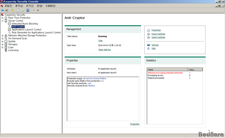Click the Stop task square icon

tap(38, 10)
